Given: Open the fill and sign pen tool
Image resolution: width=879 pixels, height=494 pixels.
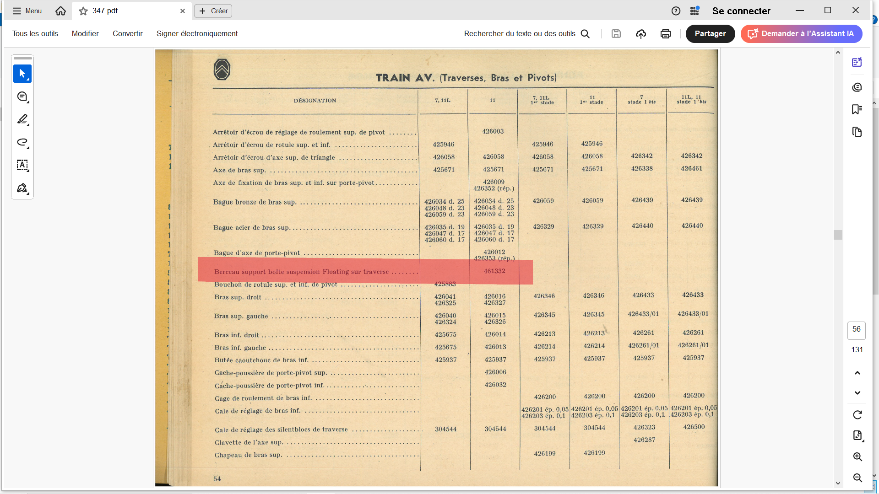Looking at the screenshot, I should pos(22,188).
